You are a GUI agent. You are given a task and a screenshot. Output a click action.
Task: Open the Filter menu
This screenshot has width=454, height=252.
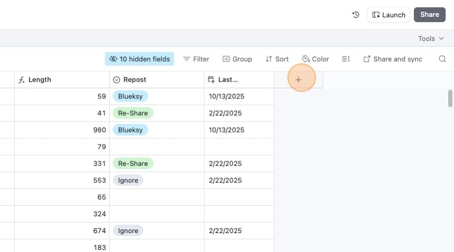click(196, 59)
